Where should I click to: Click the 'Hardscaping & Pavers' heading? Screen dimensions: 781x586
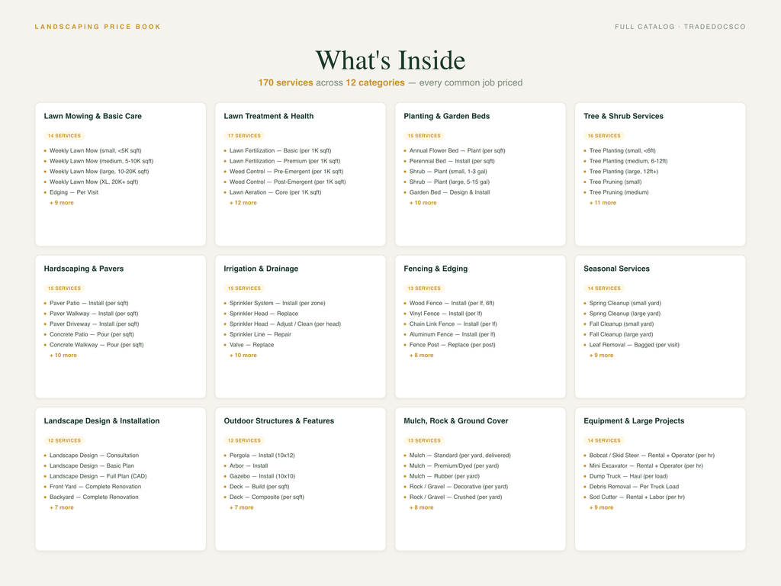tap(84, 269)
